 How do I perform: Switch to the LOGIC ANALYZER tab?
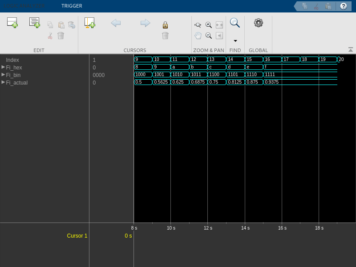[x=24, y=6]
